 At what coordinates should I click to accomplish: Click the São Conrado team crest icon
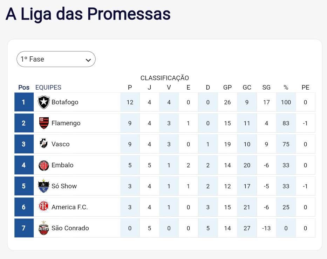tap(44, 228)
